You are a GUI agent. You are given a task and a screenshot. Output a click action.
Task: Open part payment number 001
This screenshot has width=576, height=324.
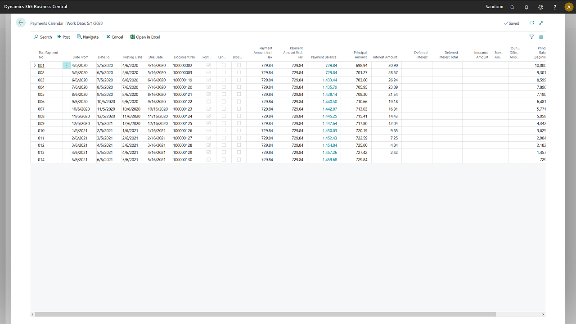coord(41,65)
